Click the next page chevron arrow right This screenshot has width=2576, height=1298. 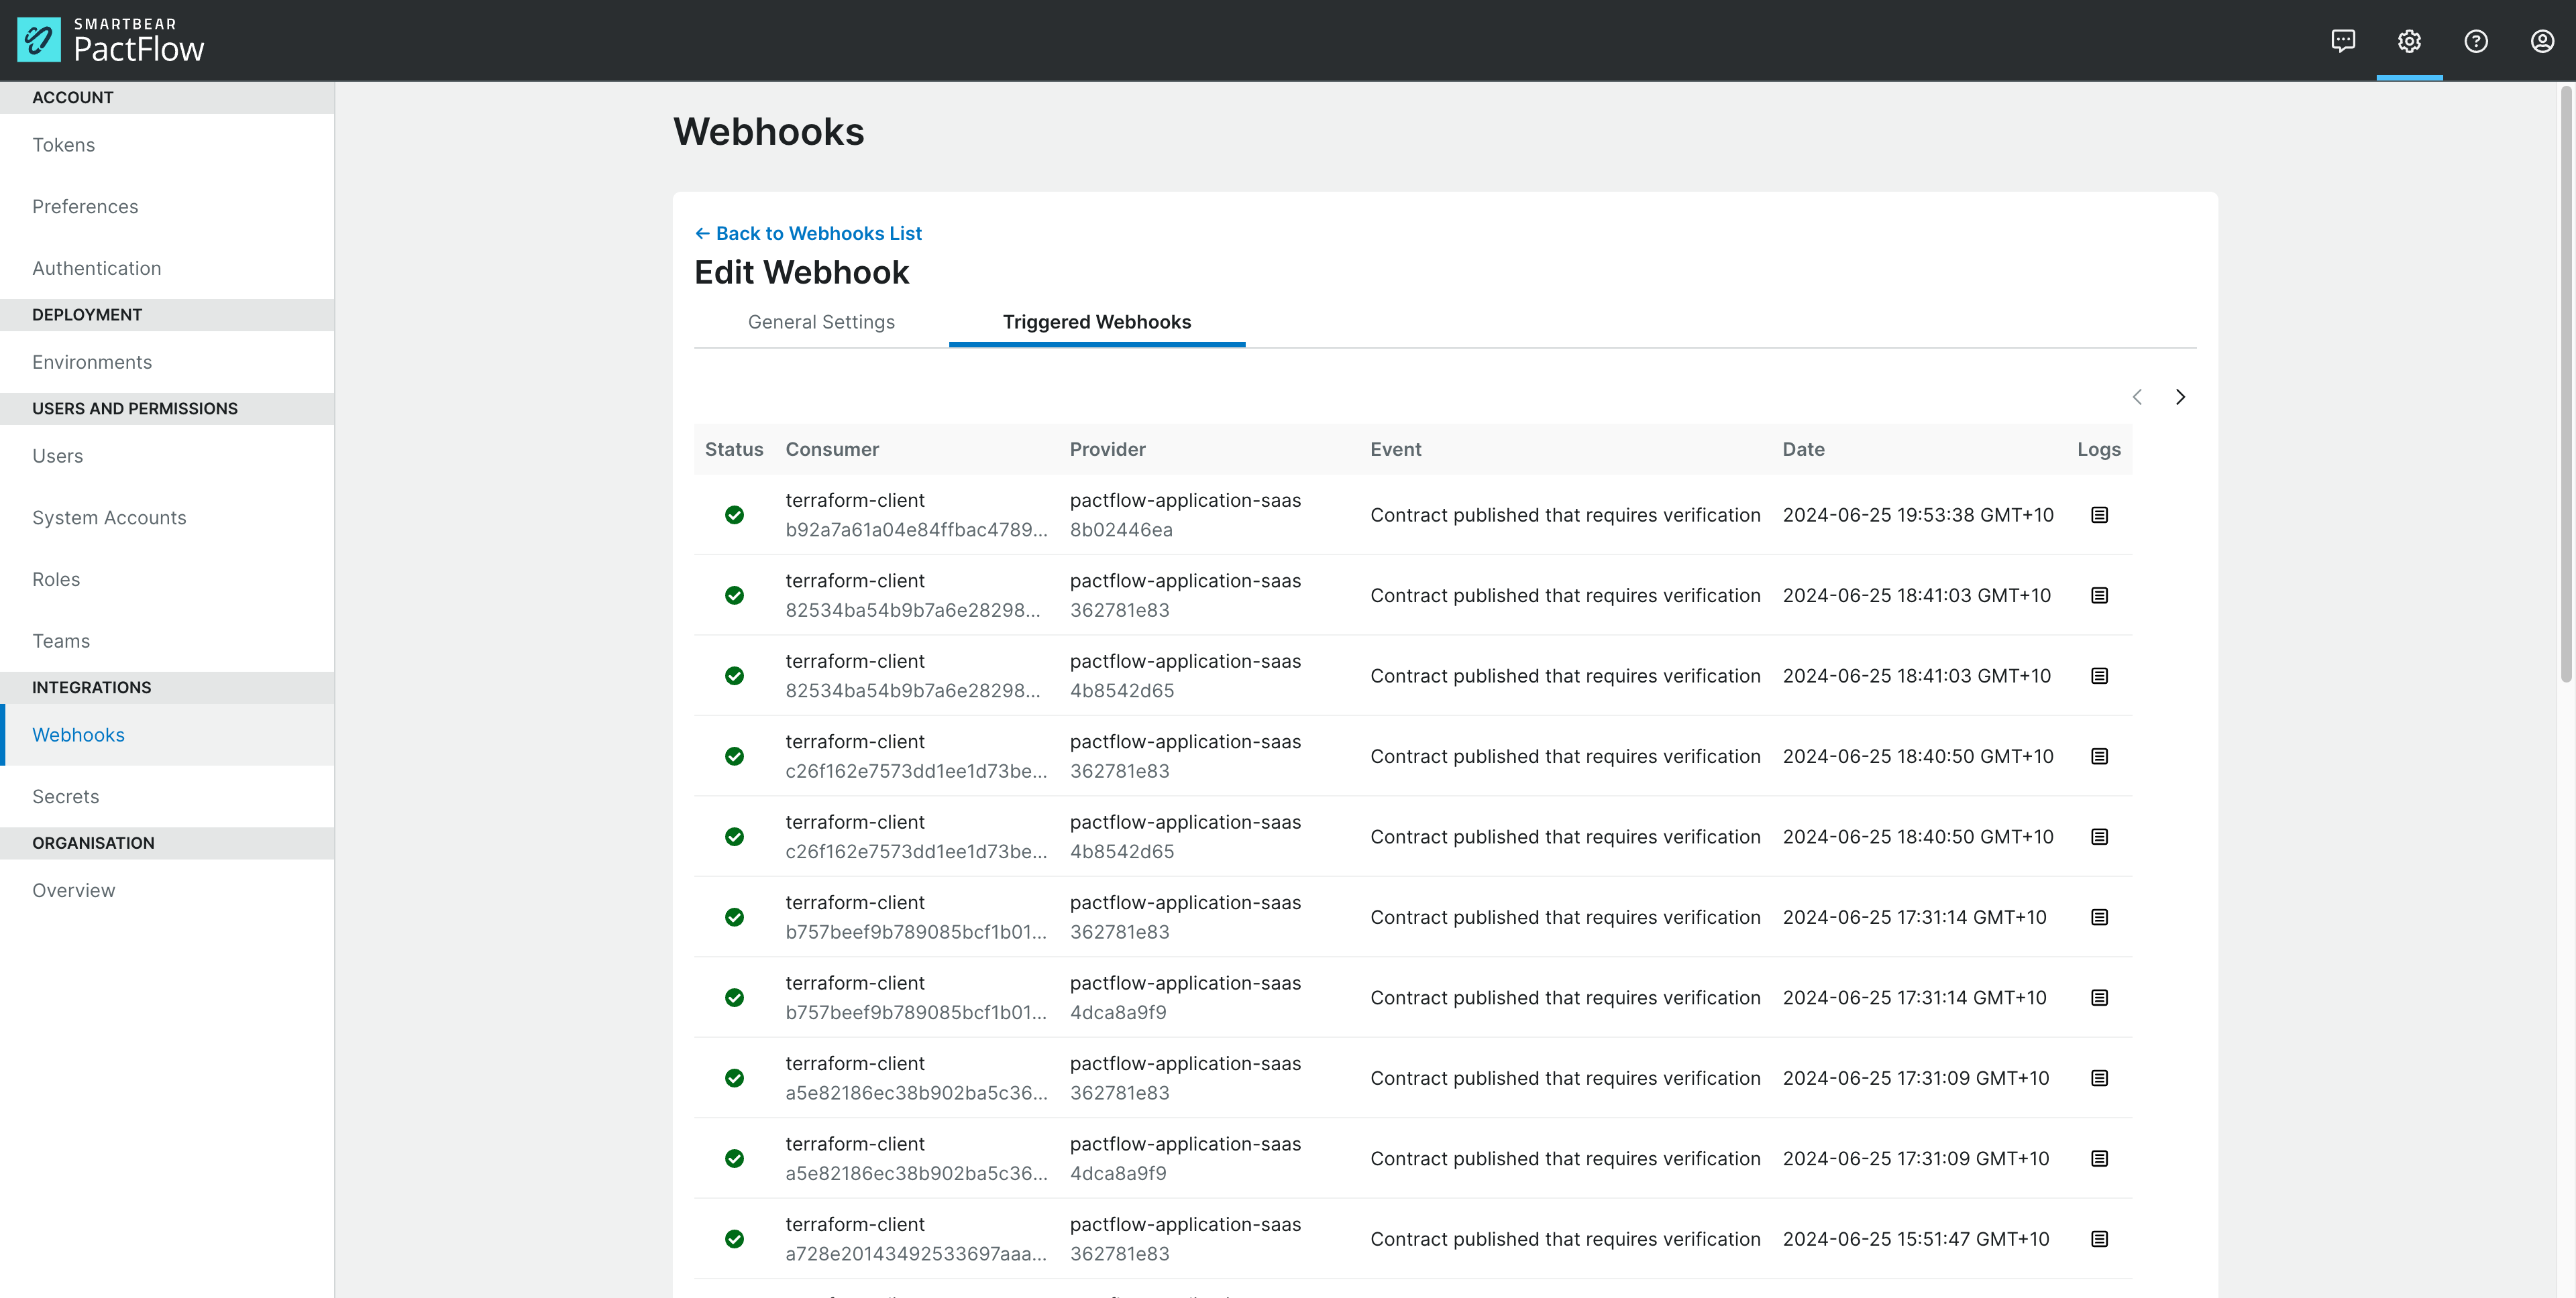tap(2184, 396)
